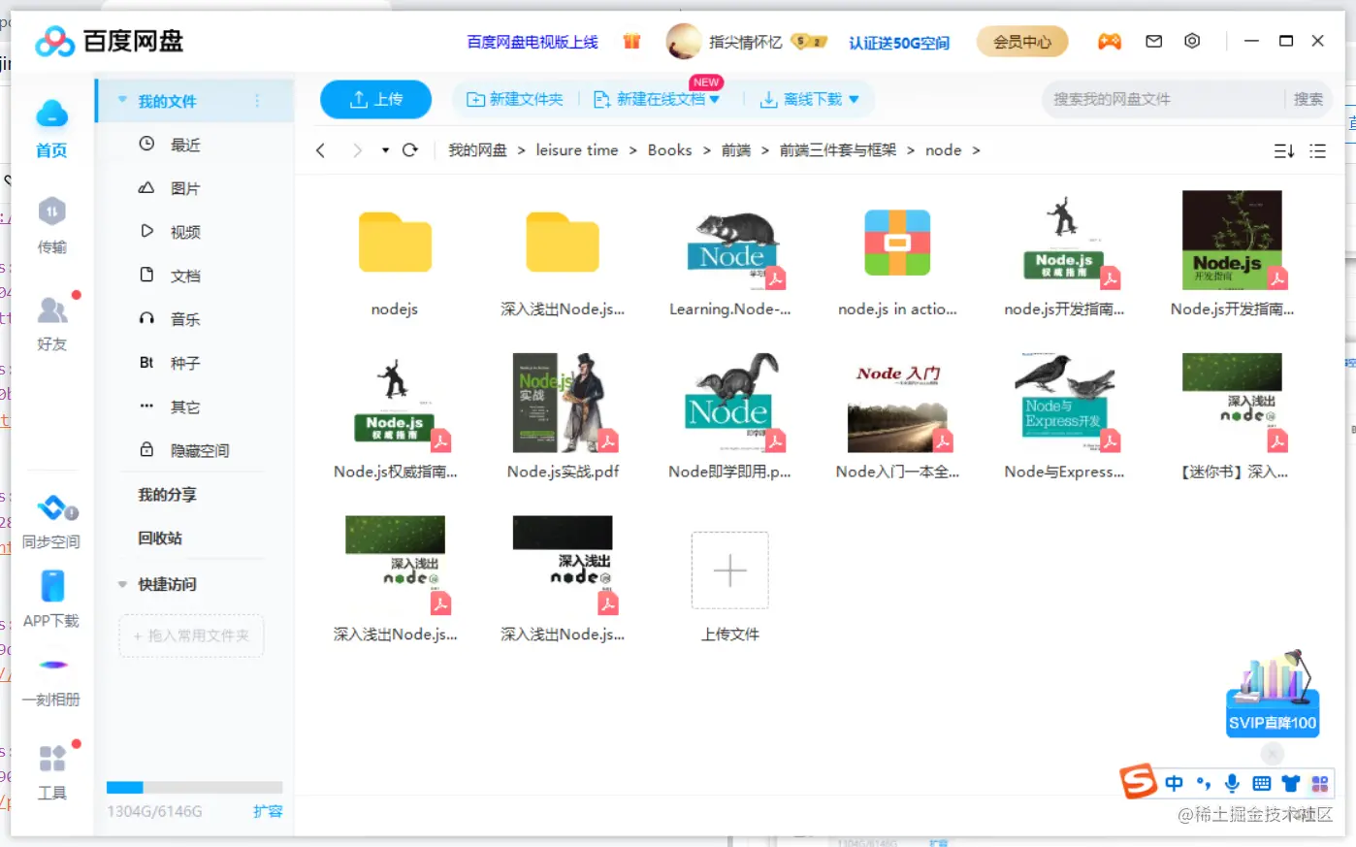Image resolution: width=1356 pixels, height=847 pixels.
Task: Open 认证送50G空间 link
Action: click(899, 43)
